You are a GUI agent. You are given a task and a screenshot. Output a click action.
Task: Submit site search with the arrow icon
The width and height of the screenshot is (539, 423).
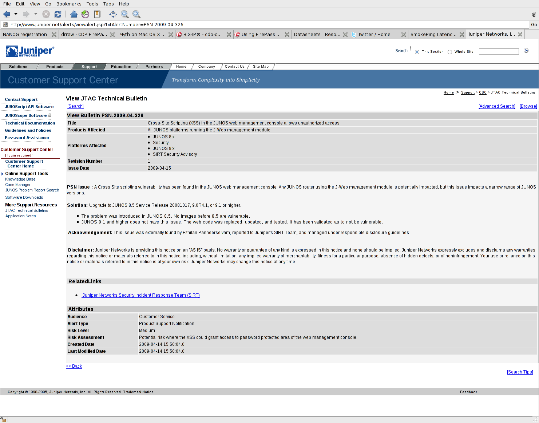point(526,51)
